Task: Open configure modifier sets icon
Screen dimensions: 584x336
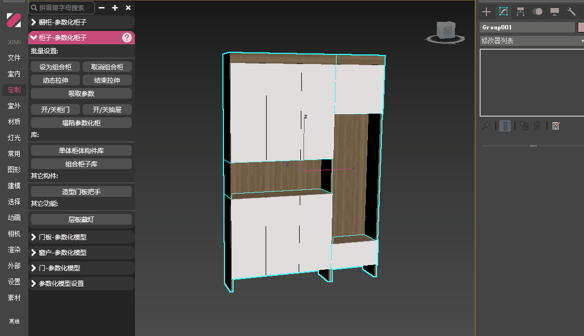Action: (556, 126)
